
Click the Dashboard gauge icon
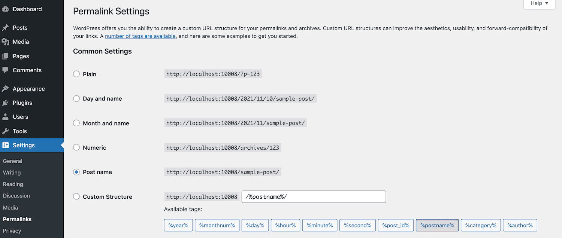pos(7,9)
